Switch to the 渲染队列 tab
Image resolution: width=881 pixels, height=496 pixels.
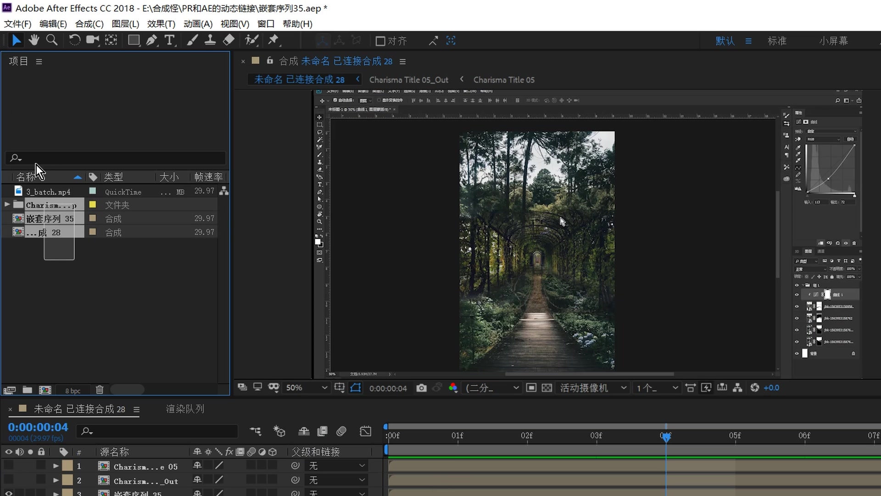(x=185, y=409)
